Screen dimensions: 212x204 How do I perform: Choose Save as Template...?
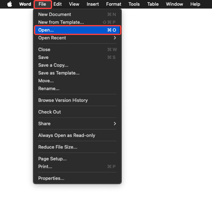[x=77, y=73]
